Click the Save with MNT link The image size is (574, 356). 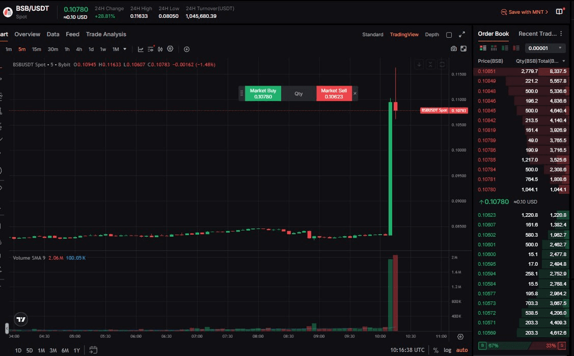point(525,12)
